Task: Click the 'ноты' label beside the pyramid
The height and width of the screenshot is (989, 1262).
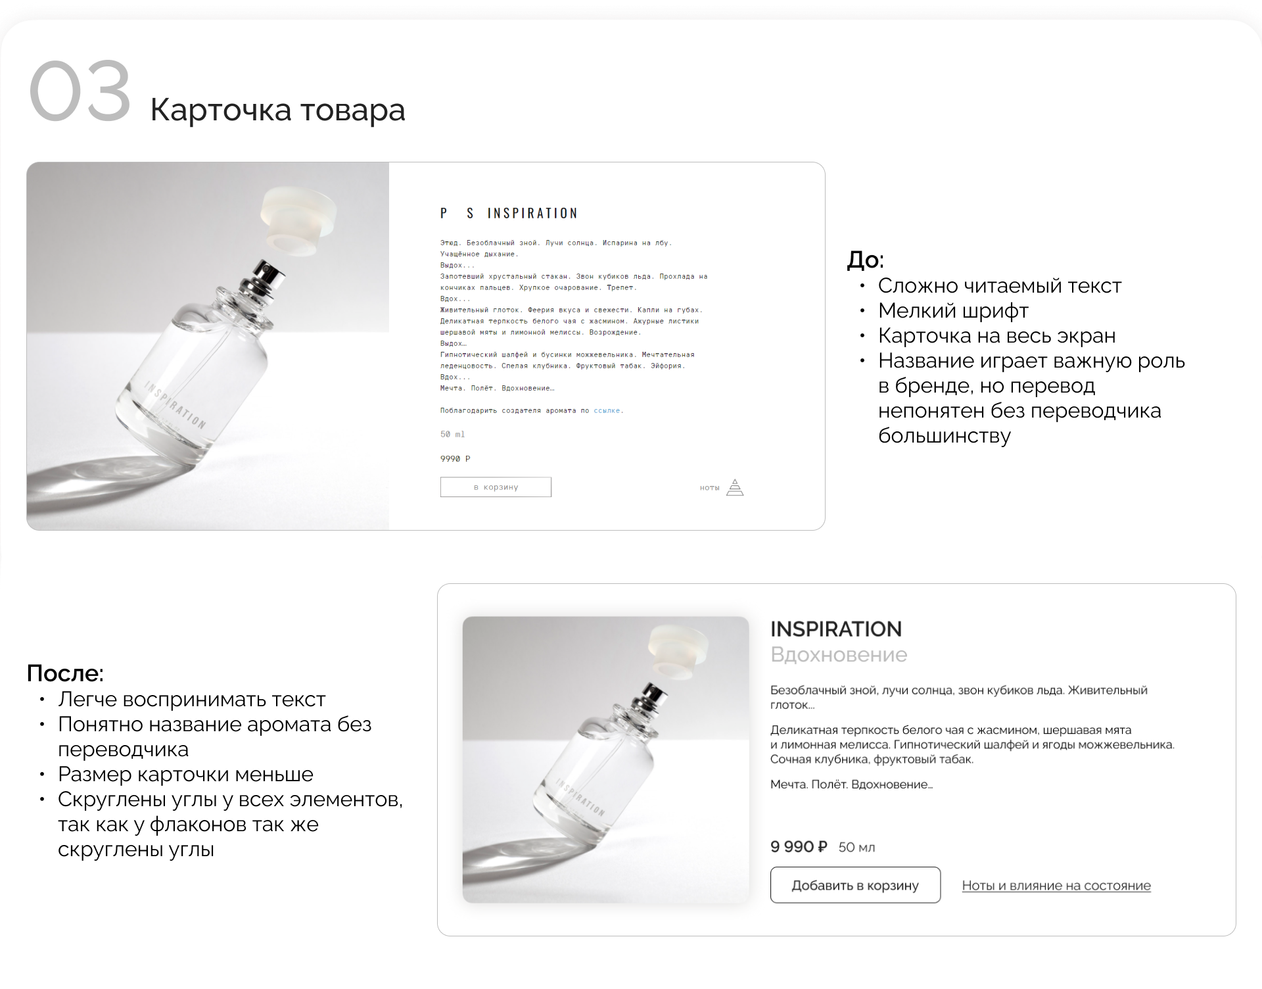Action: coord(710,488)
